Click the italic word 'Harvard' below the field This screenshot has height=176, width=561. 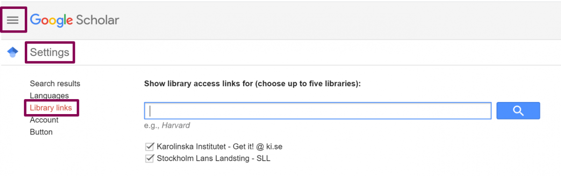tap(176, 126)
